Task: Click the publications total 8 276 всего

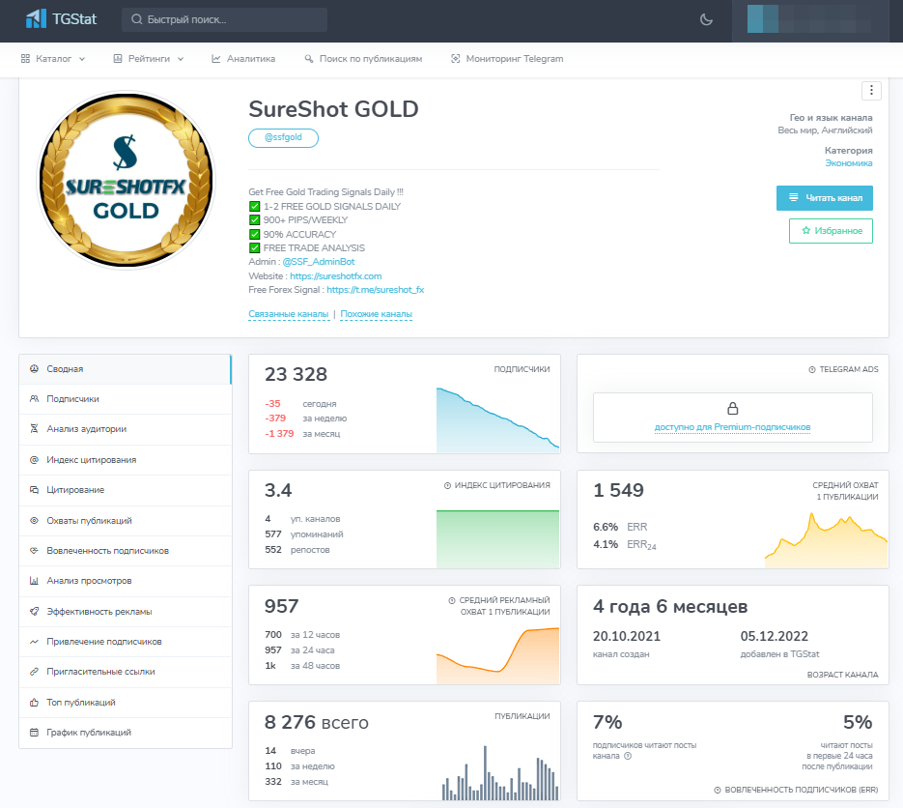Action: pyautogui.click(x=316, y=723)
